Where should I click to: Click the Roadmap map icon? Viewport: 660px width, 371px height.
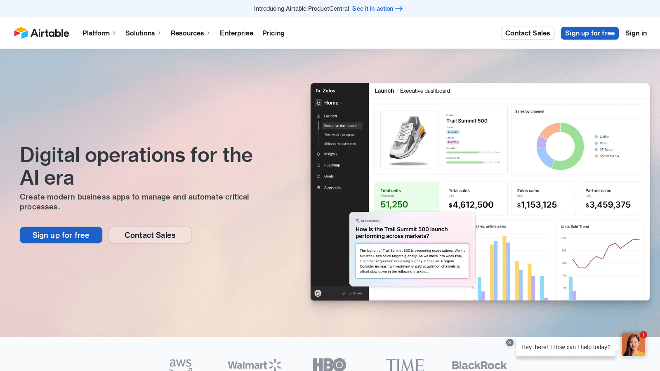tap(318, 165)
